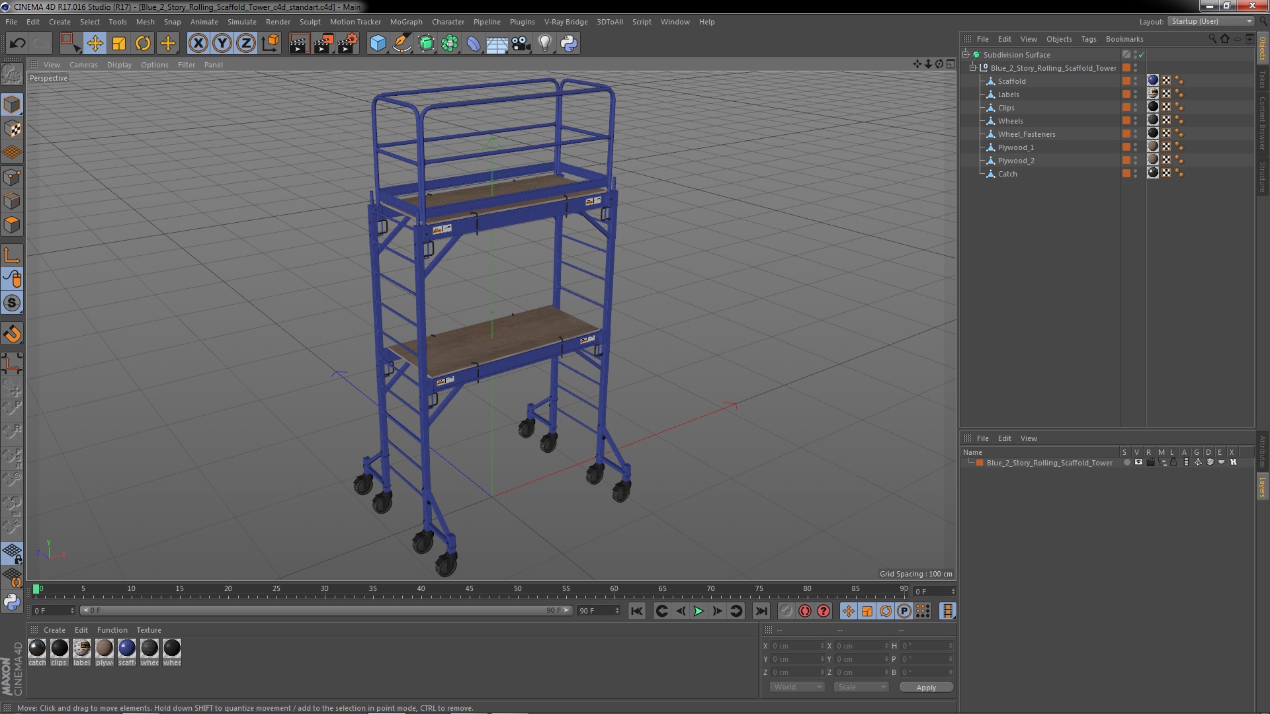Screen dimensions: 1270x714
Task: Open the V-Ray Bridge menu
Action: pos(566,22)
